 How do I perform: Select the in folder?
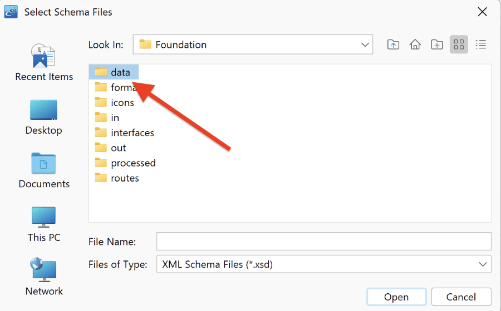107,118
